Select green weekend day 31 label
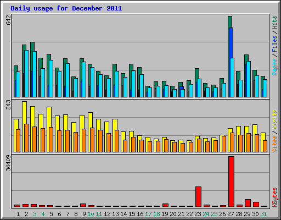 [263, 214]
